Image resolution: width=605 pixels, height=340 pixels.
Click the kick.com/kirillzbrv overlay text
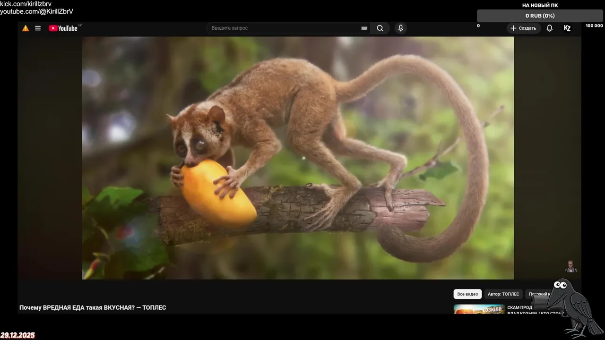[26, 4]
